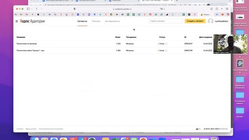Viewport: 249px width, 140px height.
Task: Click the Статус column header
Action: [162, 37]
